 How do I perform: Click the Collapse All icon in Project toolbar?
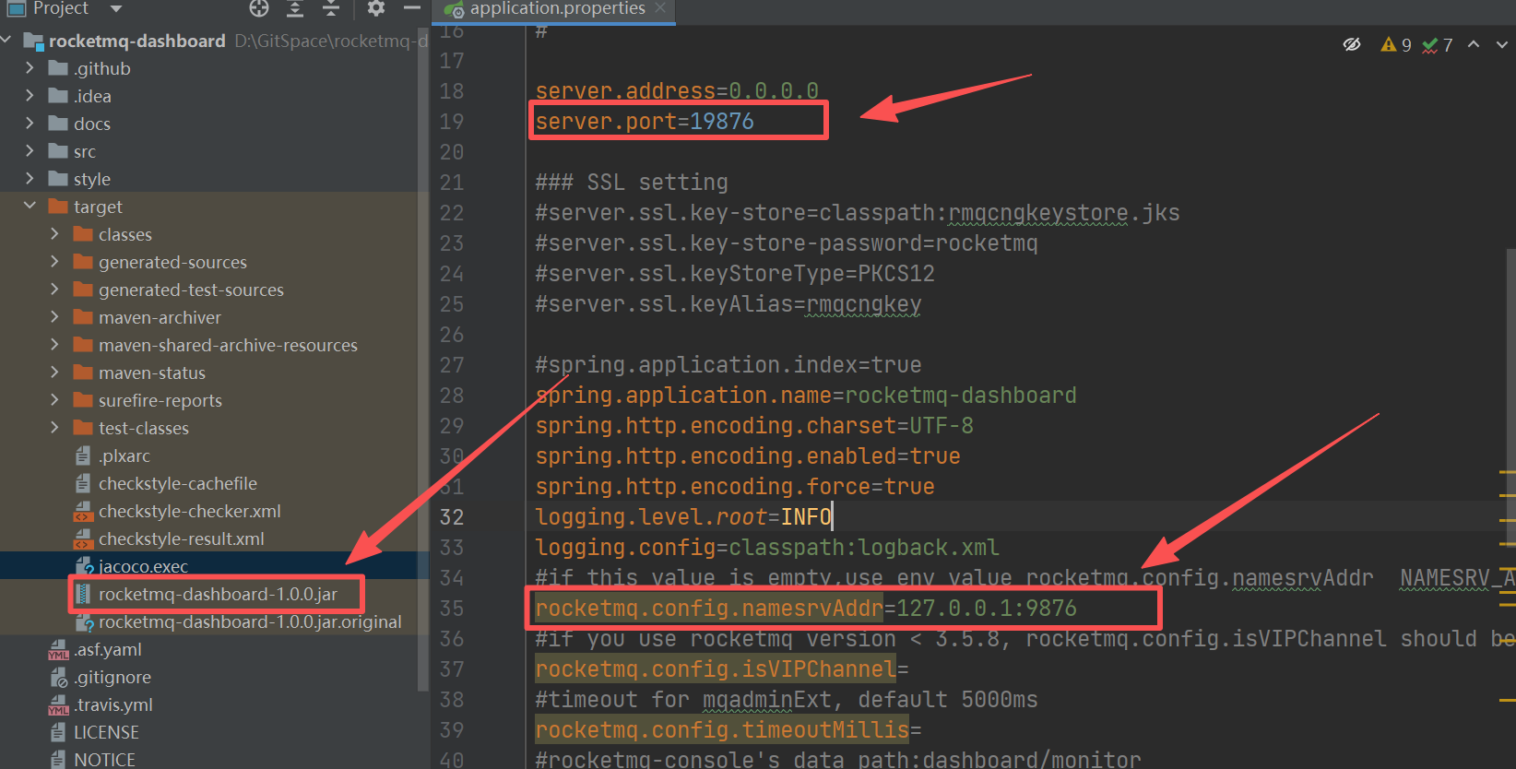pyautogui.click(x=331, y=8)
